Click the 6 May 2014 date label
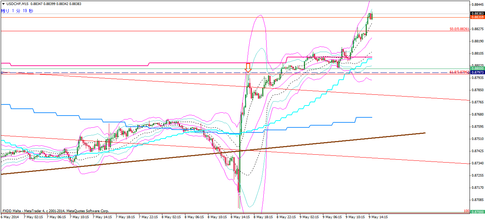This screenshot has width=485, height=220. click(9, 217)
